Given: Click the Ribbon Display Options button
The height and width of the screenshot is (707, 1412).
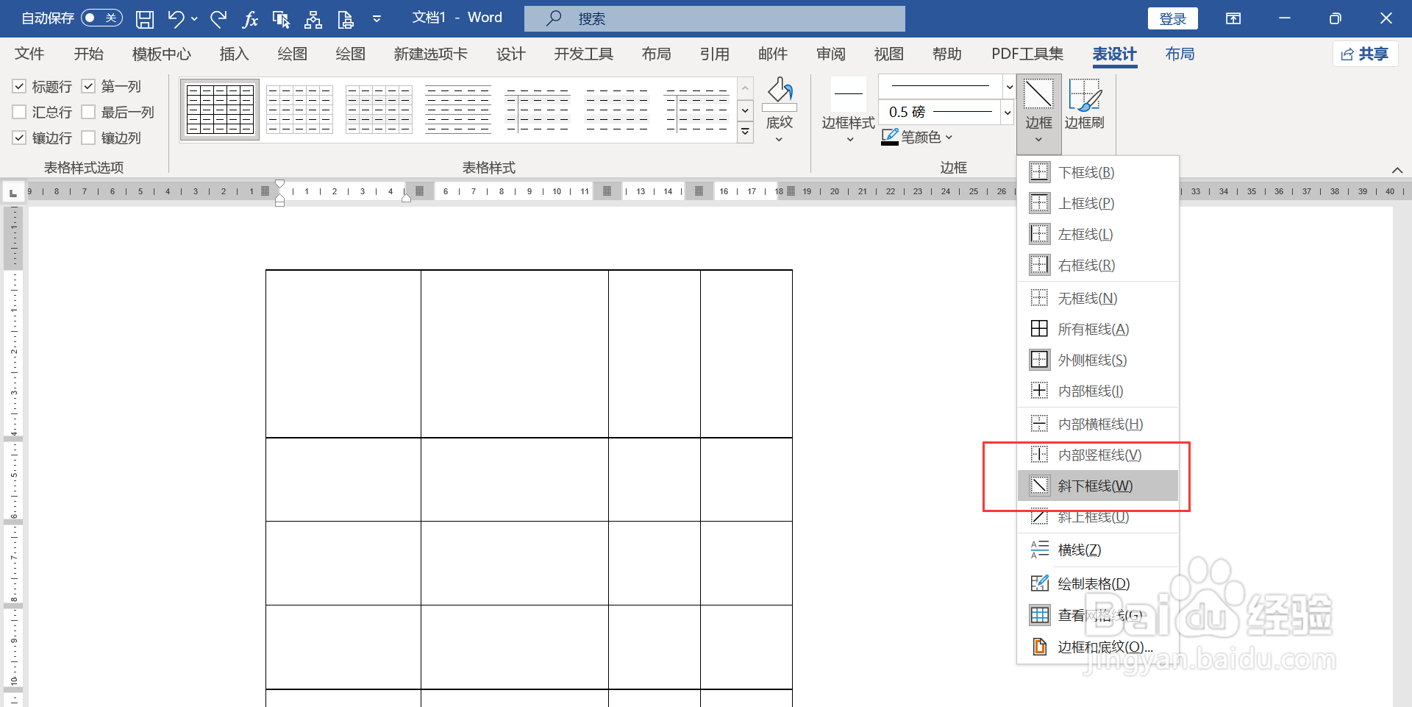Looking at the screenshot, I should (x=1233, y=18).
